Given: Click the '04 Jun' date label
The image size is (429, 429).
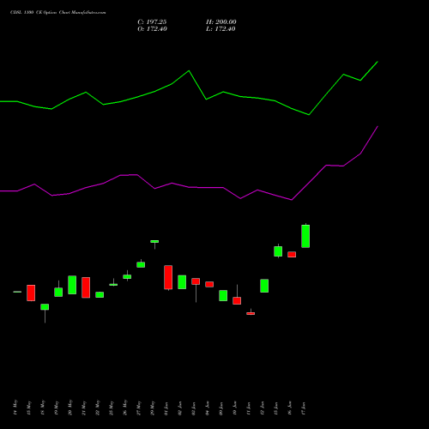Looking at the screenshot, I should tap(208, 408).
